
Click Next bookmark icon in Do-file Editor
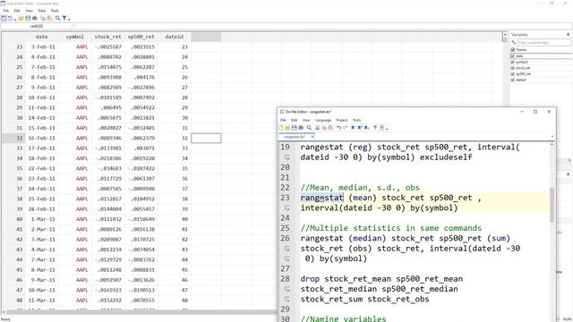[366, 127]
